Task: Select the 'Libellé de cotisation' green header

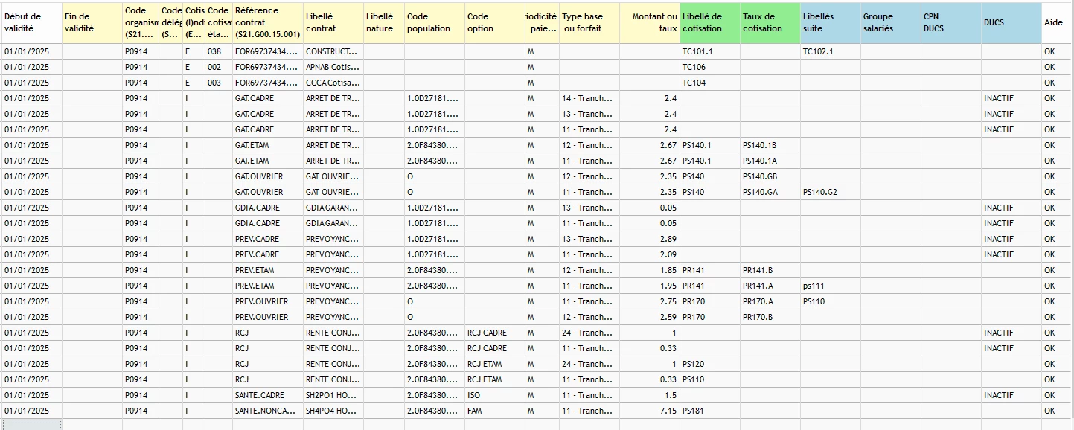Action: (x=710, y=22)
